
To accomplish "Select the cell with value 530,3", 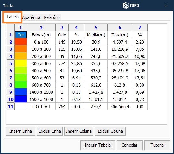I will click(x=96, y=77).
